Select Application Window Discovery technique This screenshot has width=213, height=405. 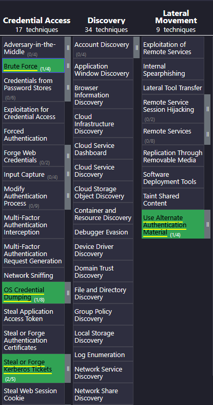tap(103, 69)
